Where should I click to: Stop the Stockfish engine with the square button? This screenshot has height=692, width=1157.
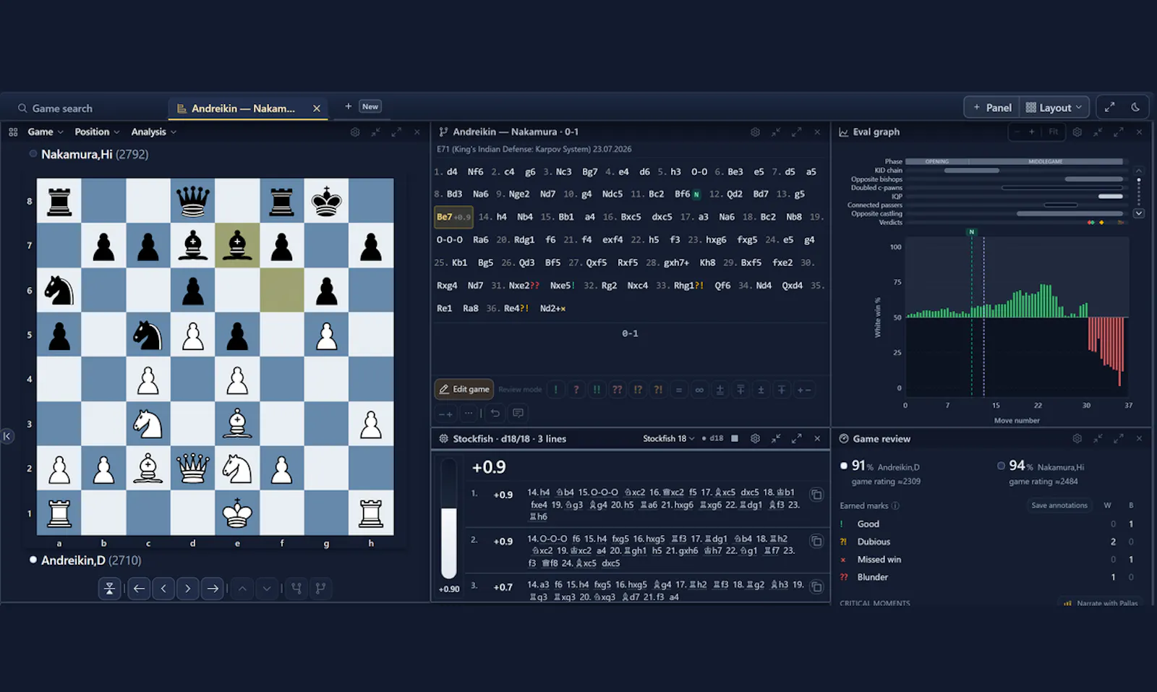coord(735,438)
